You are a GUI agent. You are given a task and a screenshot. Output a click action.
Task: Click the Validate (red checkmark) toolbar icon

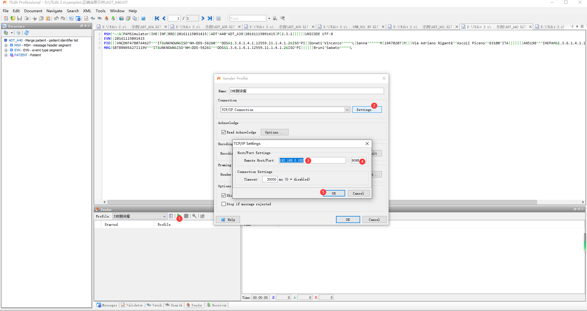pos(86,18)
